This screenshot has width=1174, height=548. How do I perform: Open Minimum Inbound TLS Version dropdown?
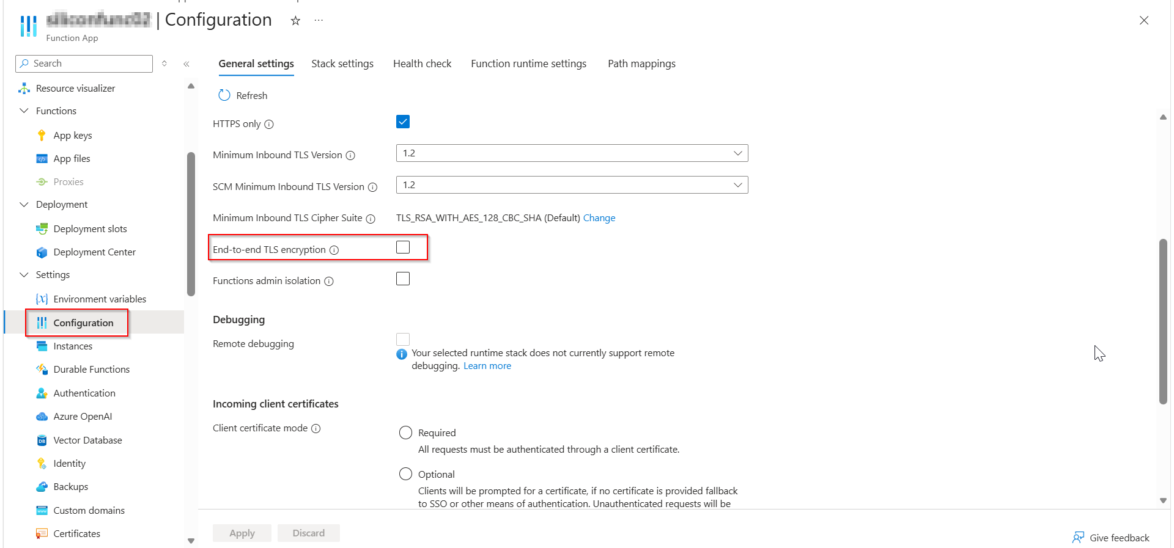click(572, 153)
